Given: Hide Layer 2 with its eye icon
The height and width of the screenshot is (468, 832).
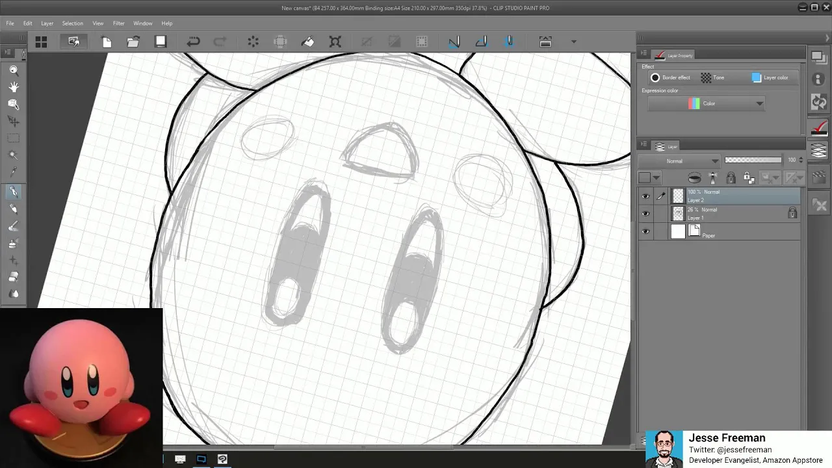Looking at the screenshot, I should [x=645, y=196].
